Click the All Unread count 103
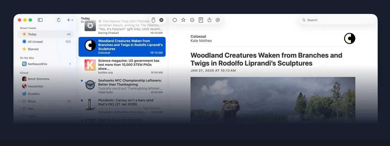The height and width of the screenshot is (146, 390). [68, 42]
